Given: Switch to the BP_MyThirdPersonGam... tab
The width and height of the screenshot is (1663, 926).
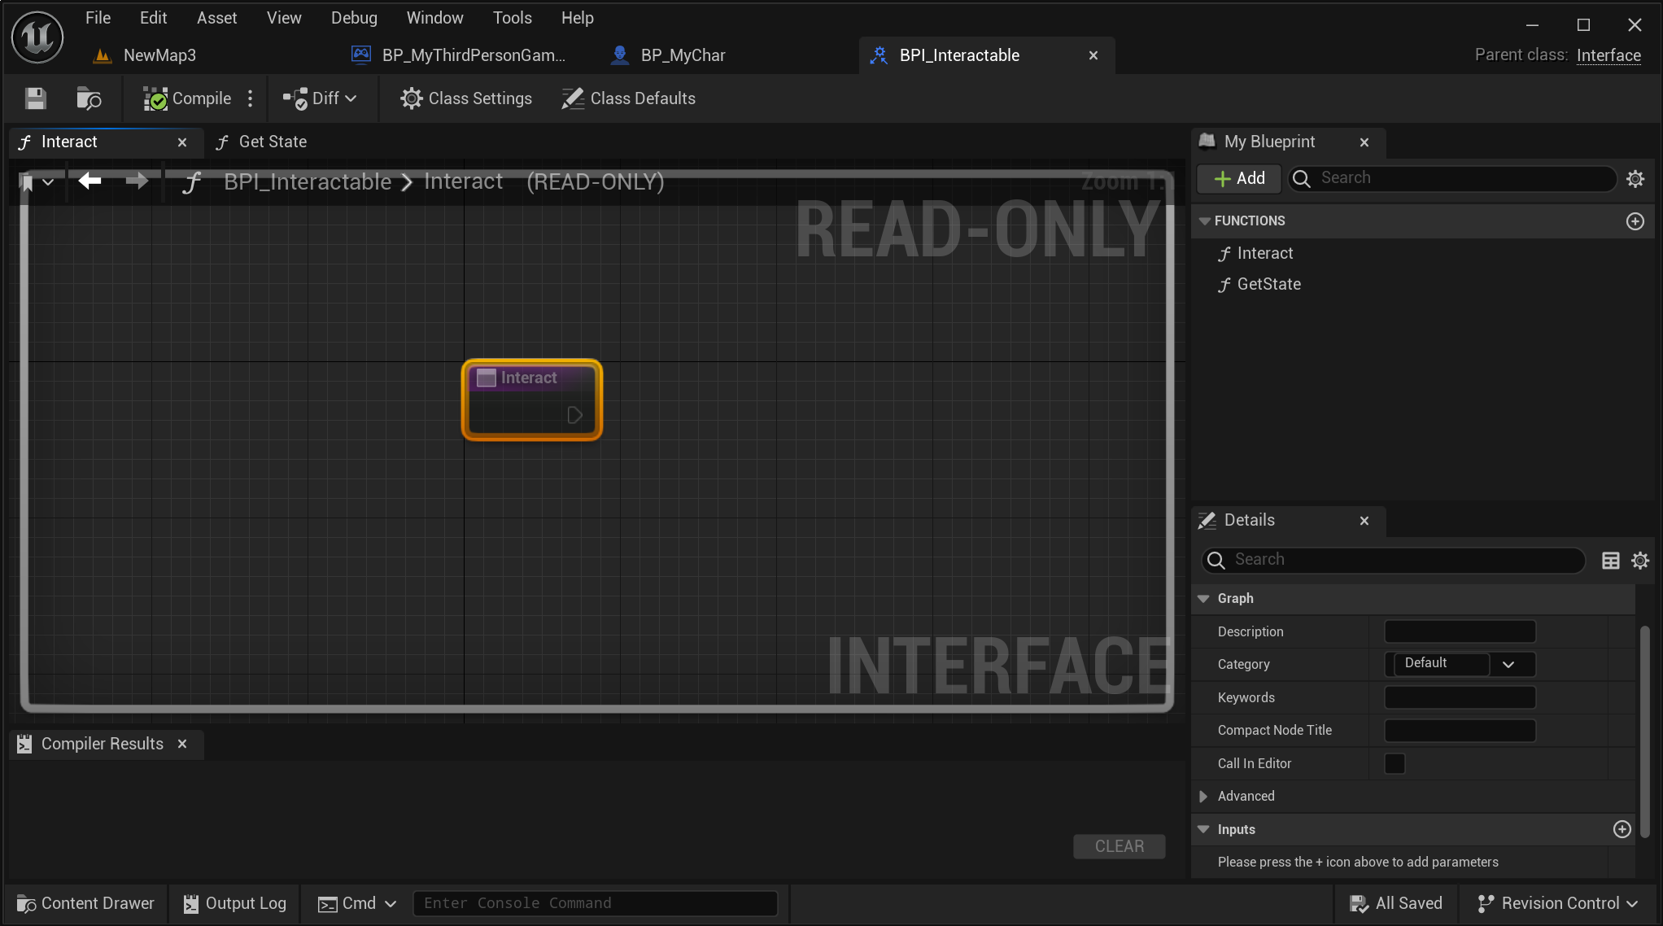Looking at the screenshot, I should pos(460,55).
